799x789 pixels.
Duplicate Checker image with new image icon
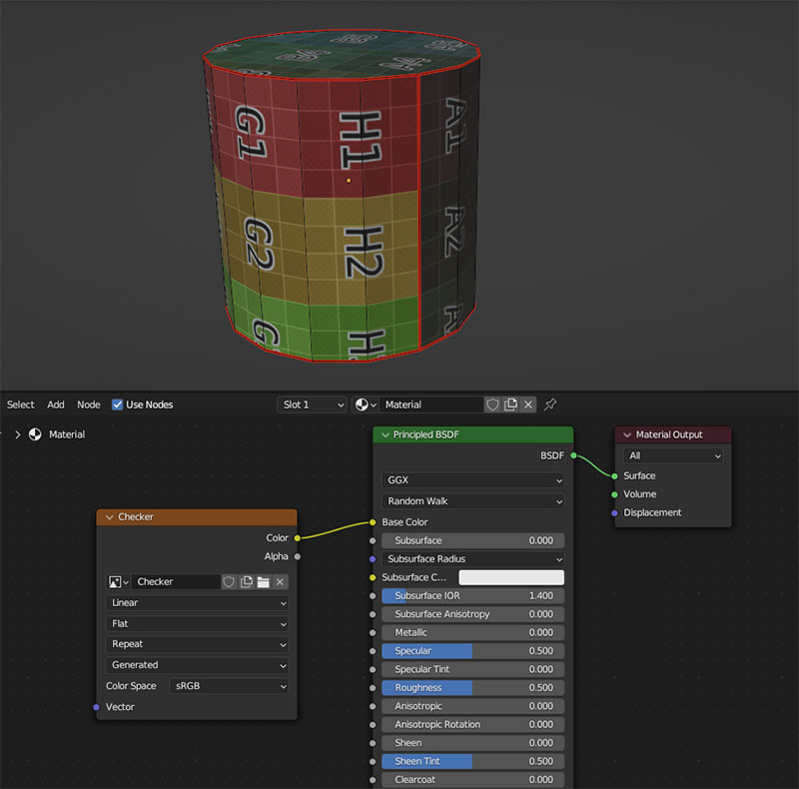point(246,581)
